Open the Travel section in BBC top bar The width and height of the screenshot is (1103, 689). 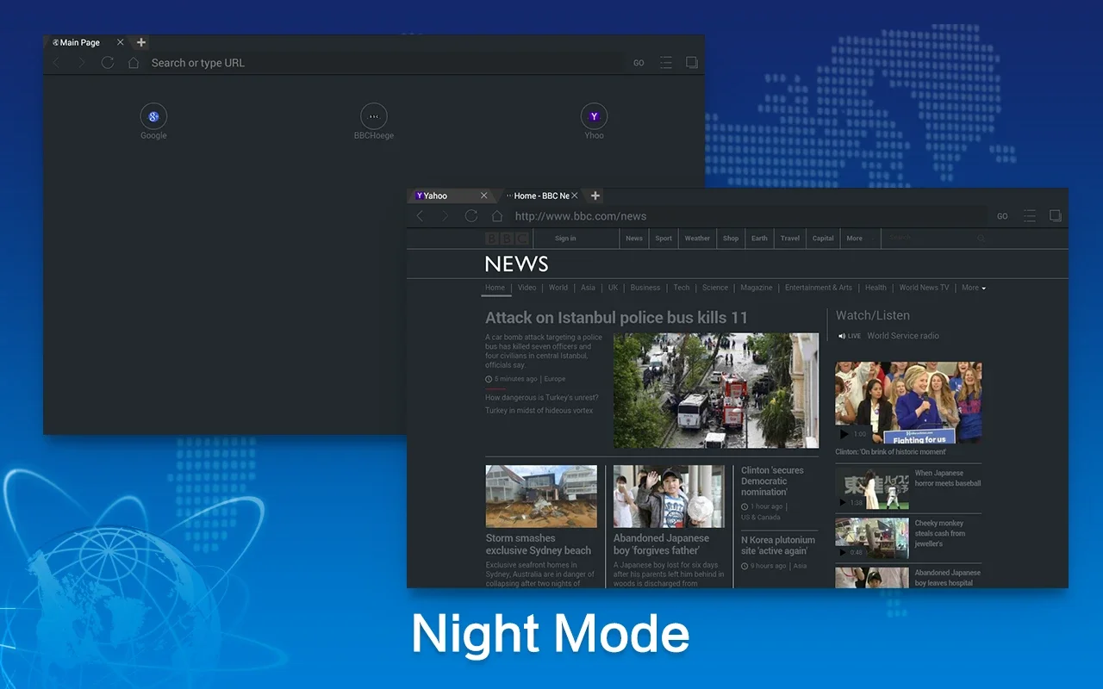point(790,239)
